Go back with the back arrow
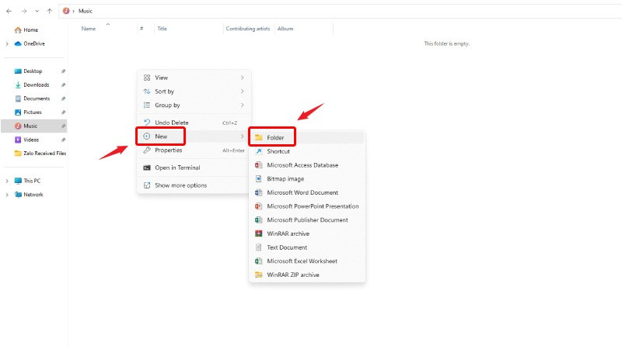Image resolution: width=622 pixels, height=349 pixels. [9, 11]
